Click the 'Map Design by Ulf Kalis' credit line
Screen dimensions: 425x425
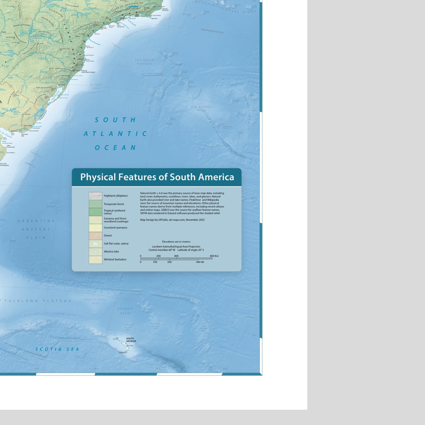coord(172,220)
